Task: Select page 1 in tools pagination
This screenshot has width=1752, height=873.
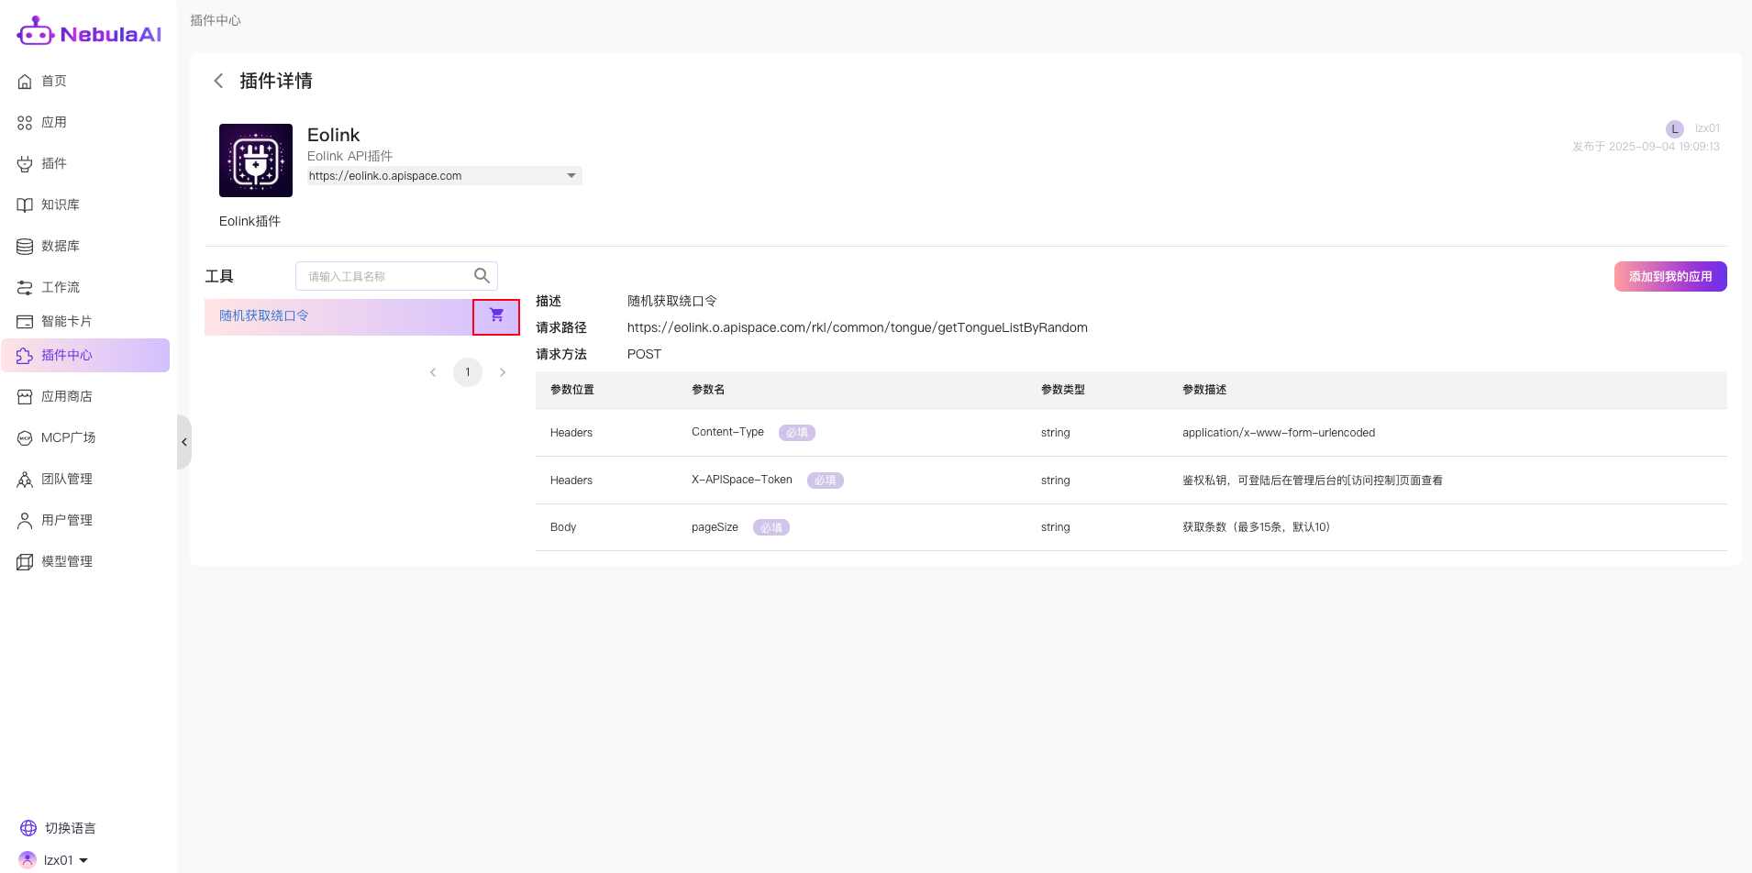Action: tap(468, 372)
